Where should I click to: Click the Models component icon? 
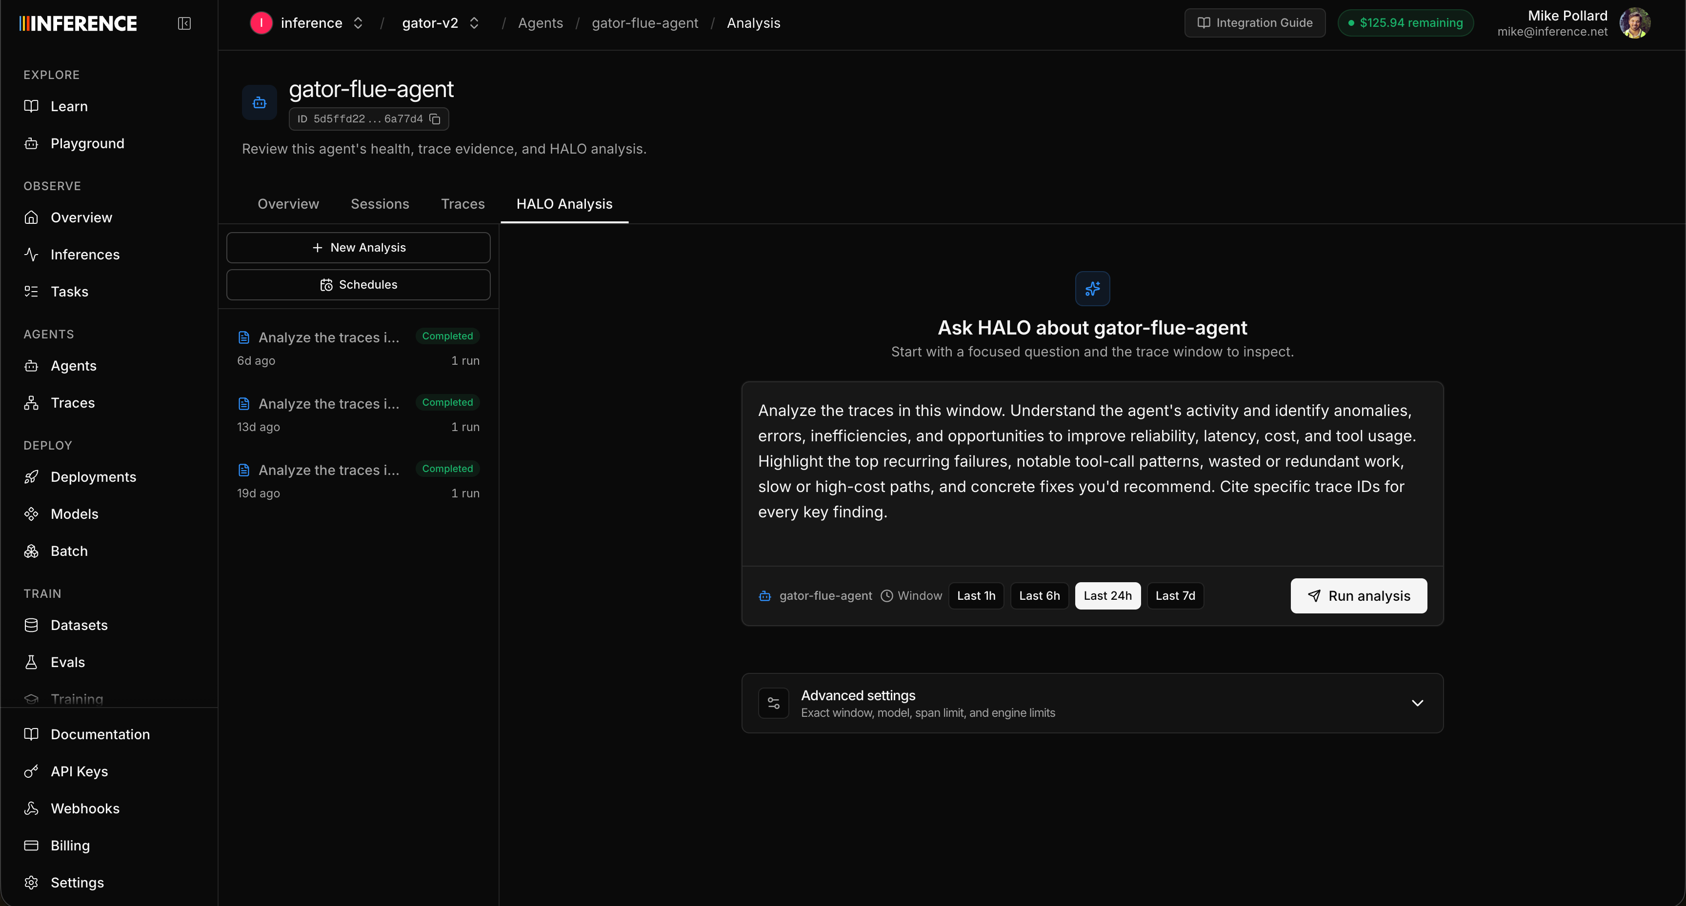31,514
